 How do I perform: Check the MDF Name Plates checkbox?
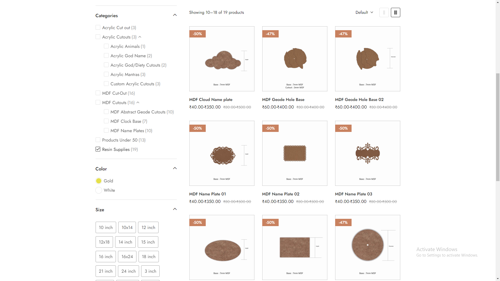click(106, 130)
